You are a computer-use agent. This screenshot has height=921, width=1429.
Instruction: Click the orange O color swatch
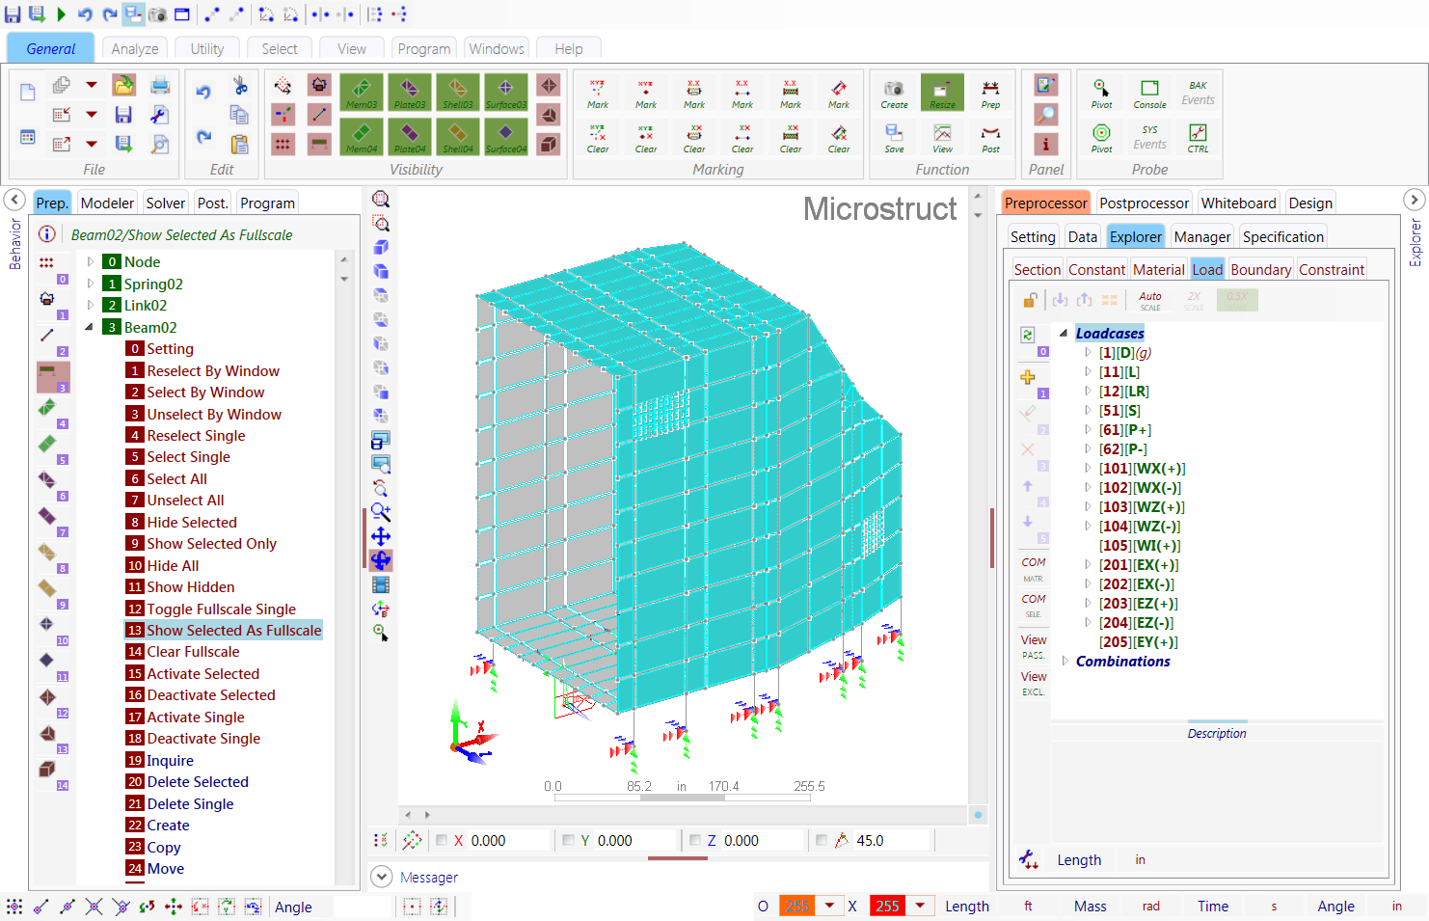click(797, 906)
